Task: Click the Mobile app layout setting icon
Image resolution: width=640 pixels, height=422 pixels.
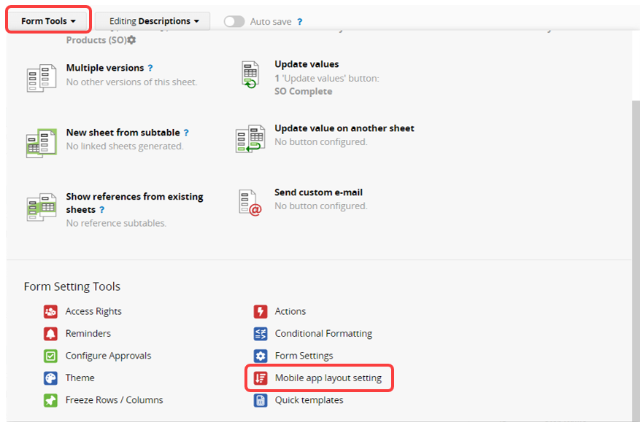Action: (261, 378)
